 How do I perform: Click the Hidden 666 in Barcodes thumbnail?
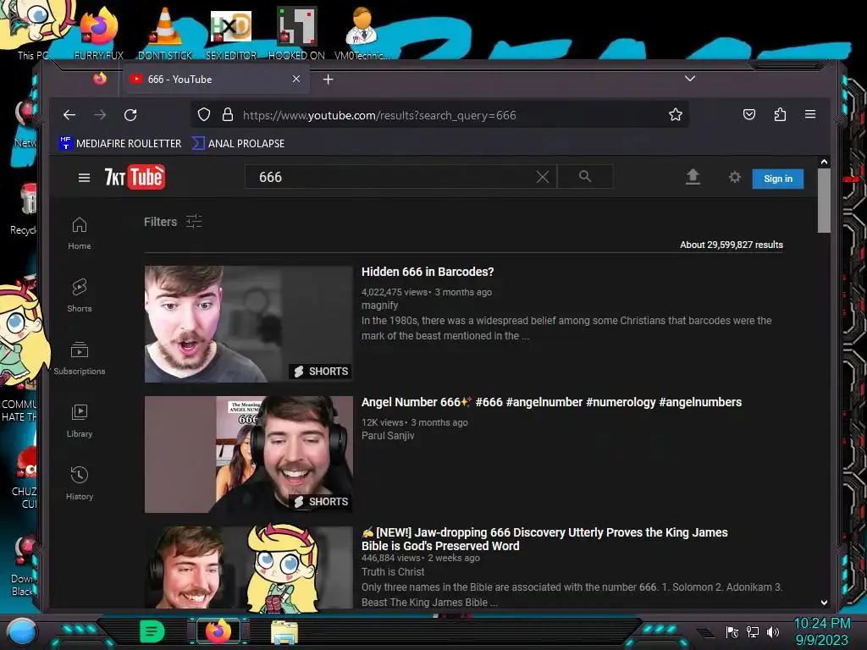[248, 324]
